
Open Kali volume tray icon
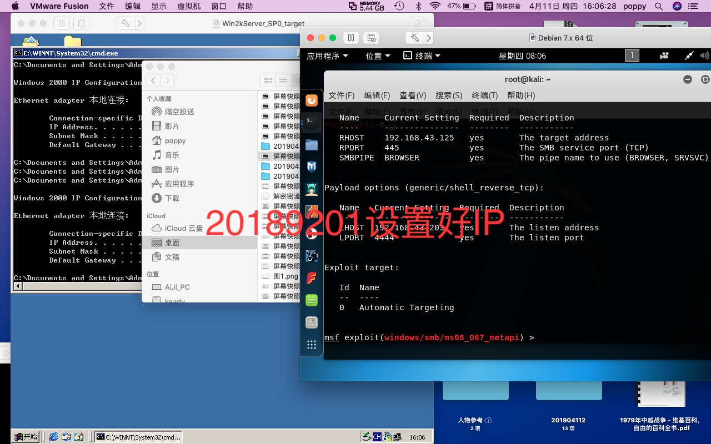[x=704, y=56]
